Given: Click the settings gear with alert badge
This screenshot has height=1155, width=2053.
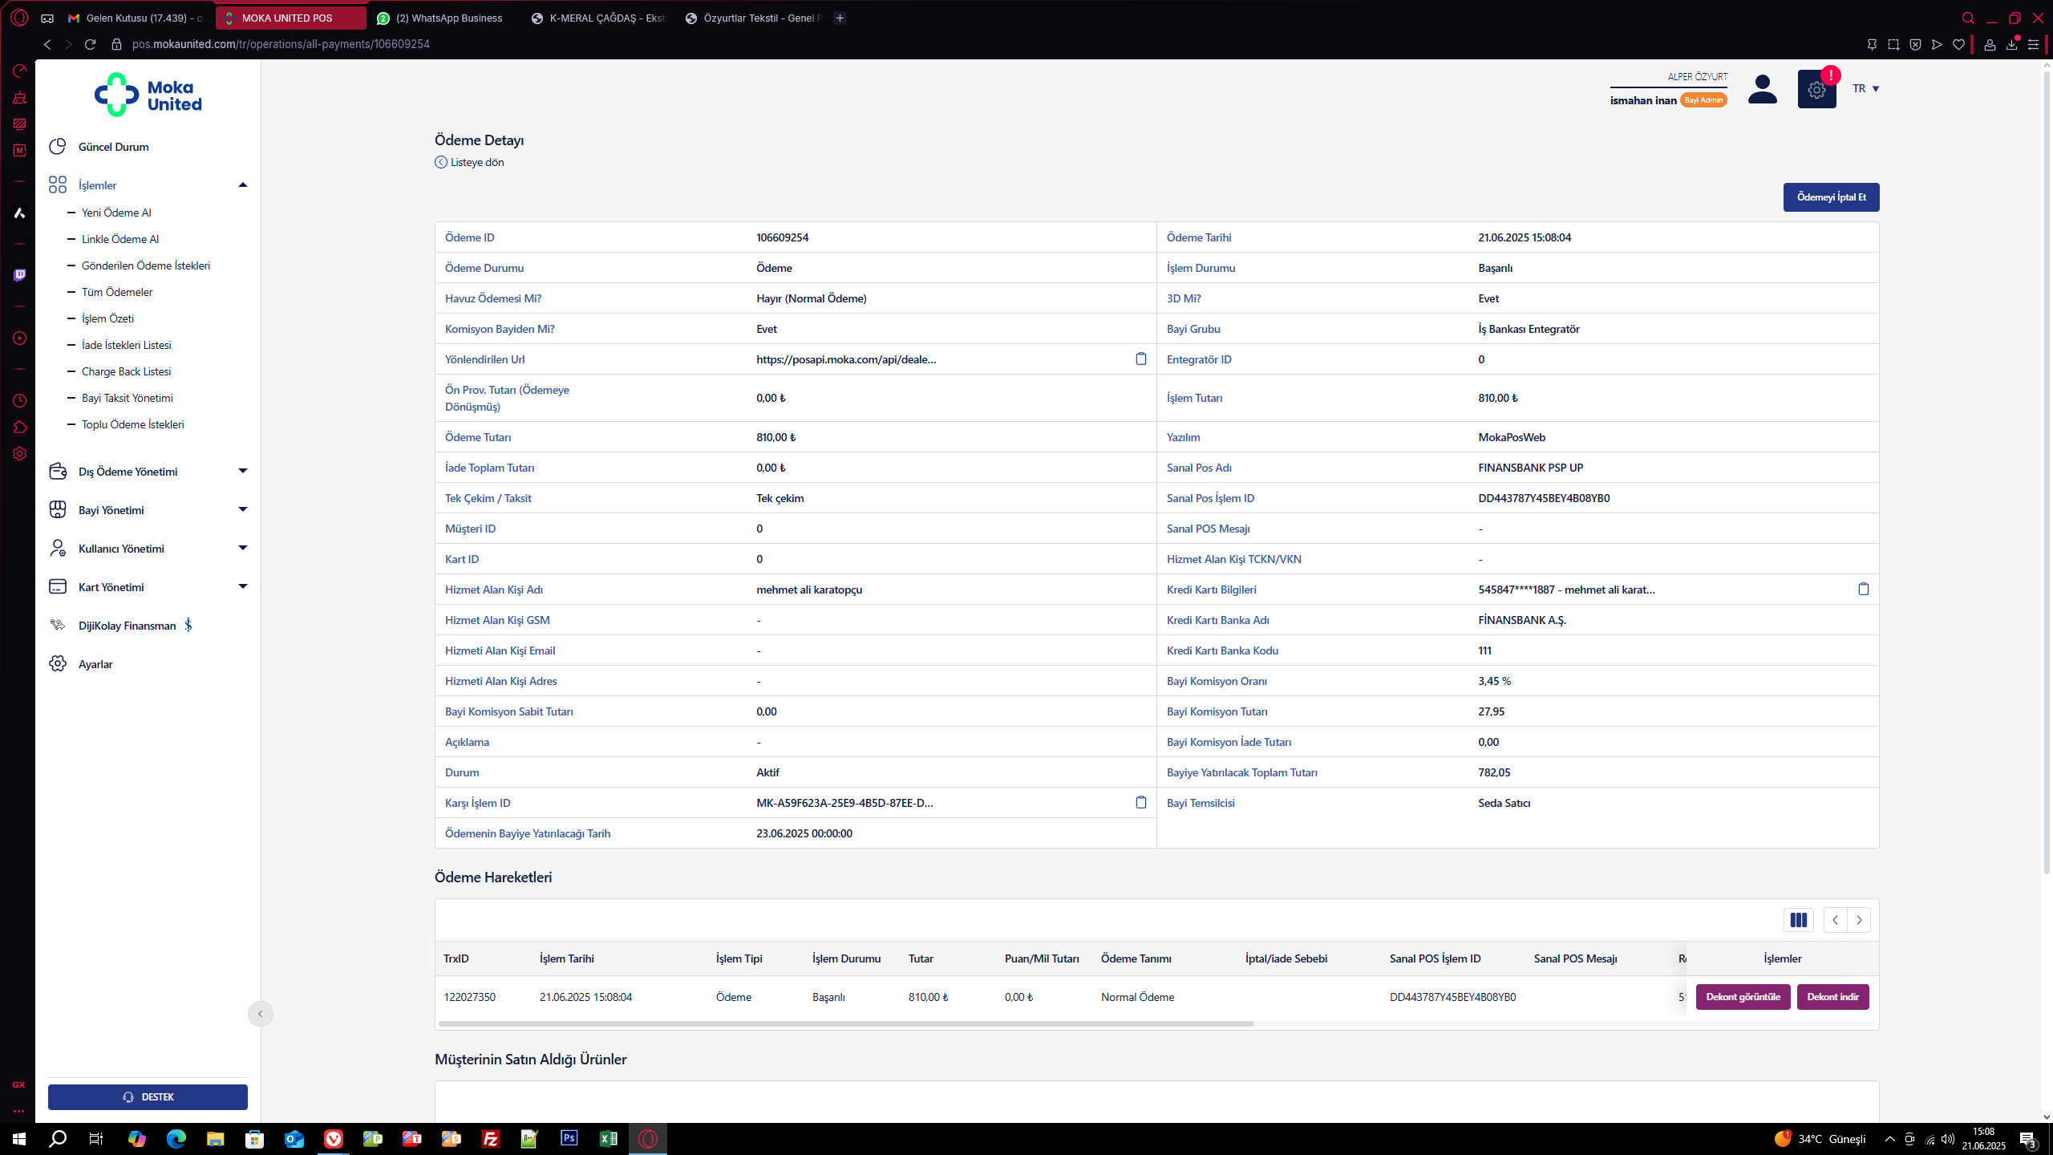Looking at the screenshot, I should (1816, 89).
